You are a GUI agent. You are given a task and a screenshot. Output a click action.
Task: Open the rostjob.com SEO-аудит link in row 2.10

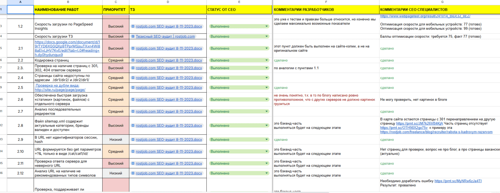click(169, 152)
